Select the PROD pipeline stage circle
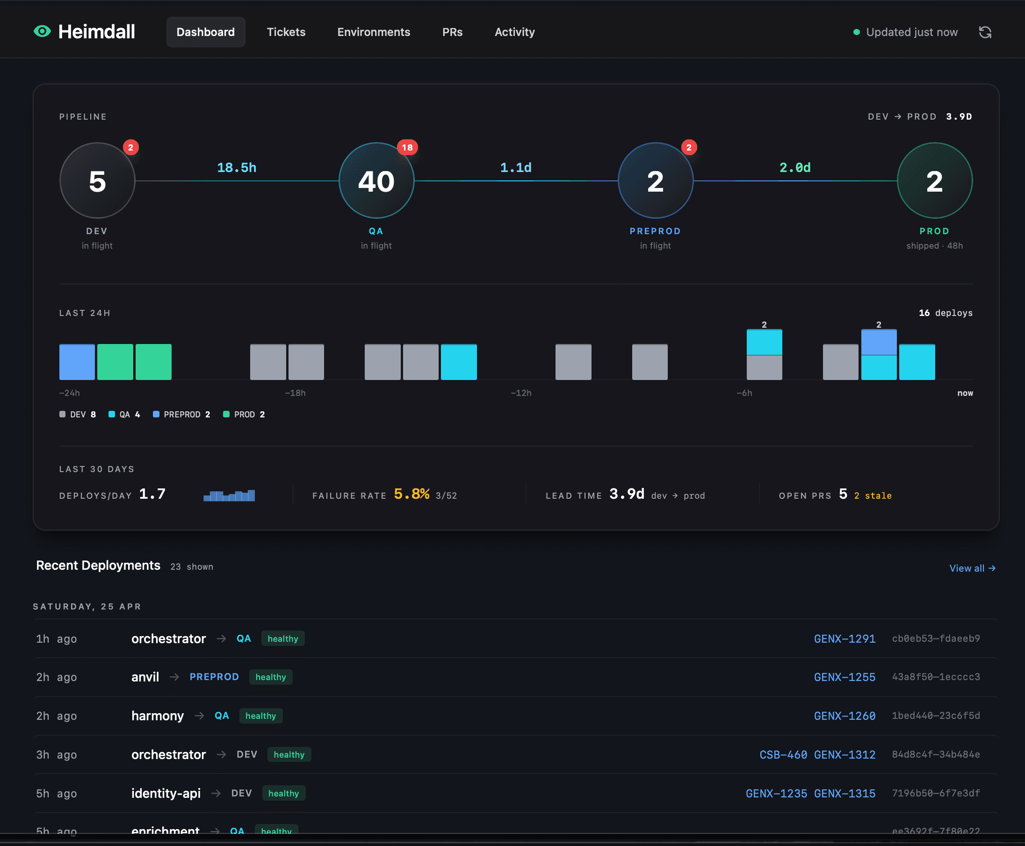Viewport: 1025px width, 846px height. tap(934, 180)
